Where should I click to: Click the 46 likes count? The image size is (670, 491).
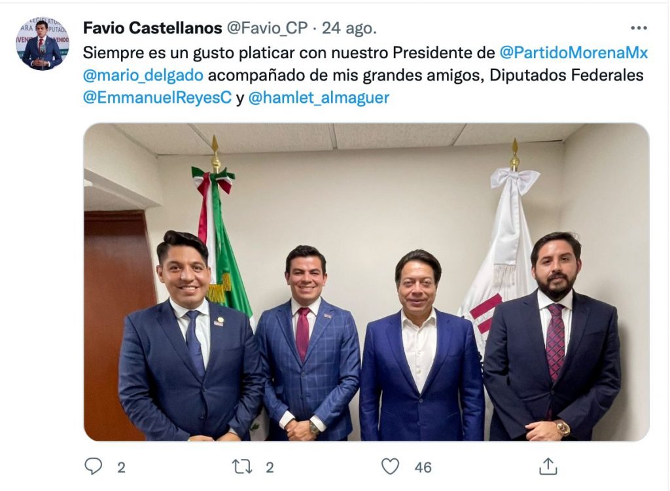423,467
